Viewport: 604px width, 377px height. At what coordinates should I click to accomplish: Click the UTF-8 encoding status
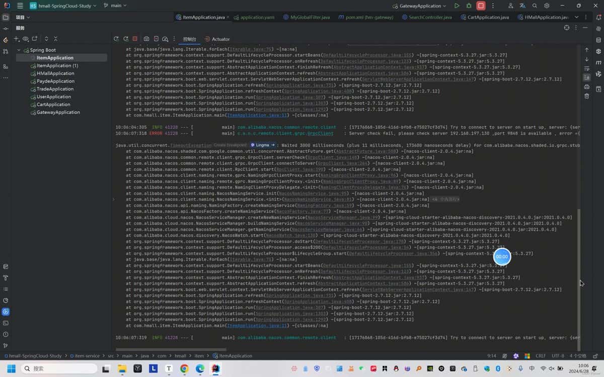tap(558, 356)
